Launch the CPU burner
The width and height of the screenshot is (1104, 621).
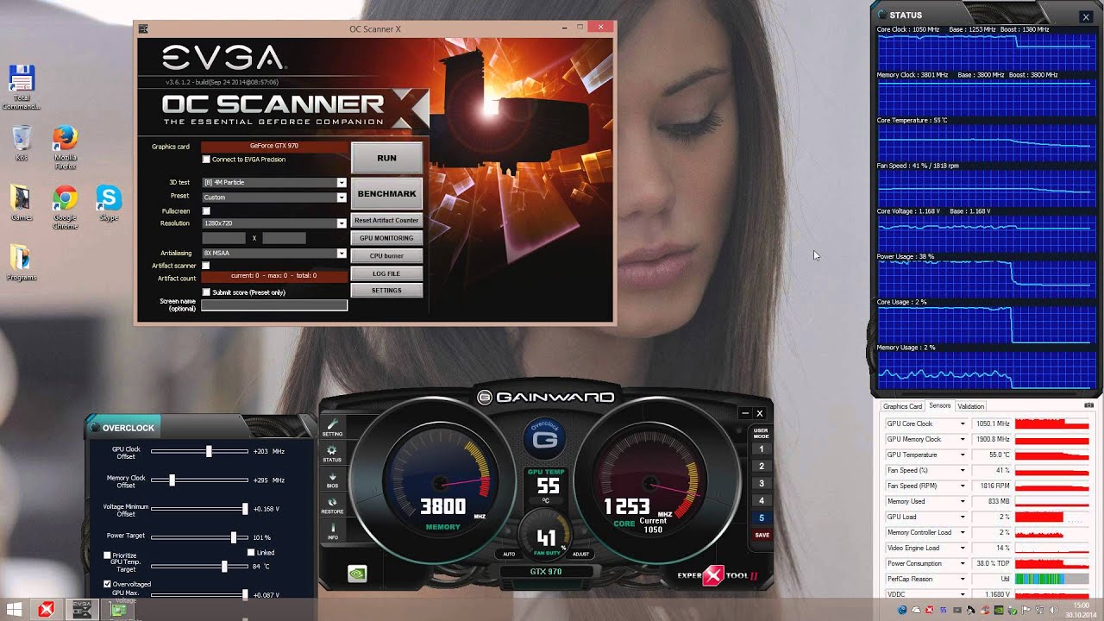(x=386, y=255)
